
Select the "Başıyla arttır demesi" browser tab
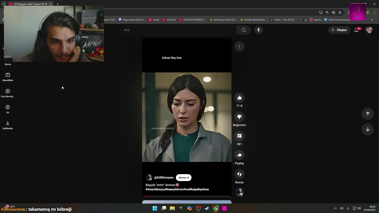tap(28, 4)
